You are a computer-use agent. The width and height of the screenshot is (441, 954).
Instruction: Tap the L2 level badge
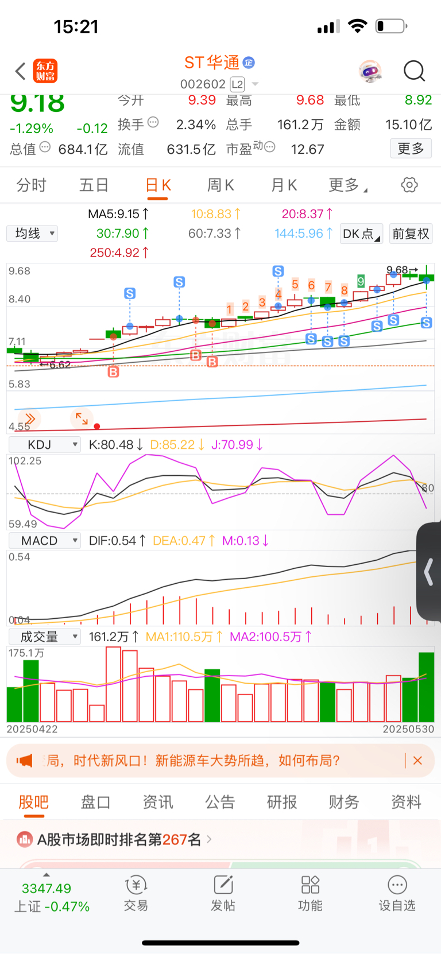[x=237, y=84]
